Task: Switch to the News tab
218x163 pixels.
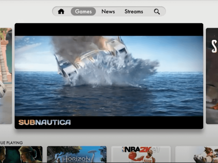Action: [108, 11]
